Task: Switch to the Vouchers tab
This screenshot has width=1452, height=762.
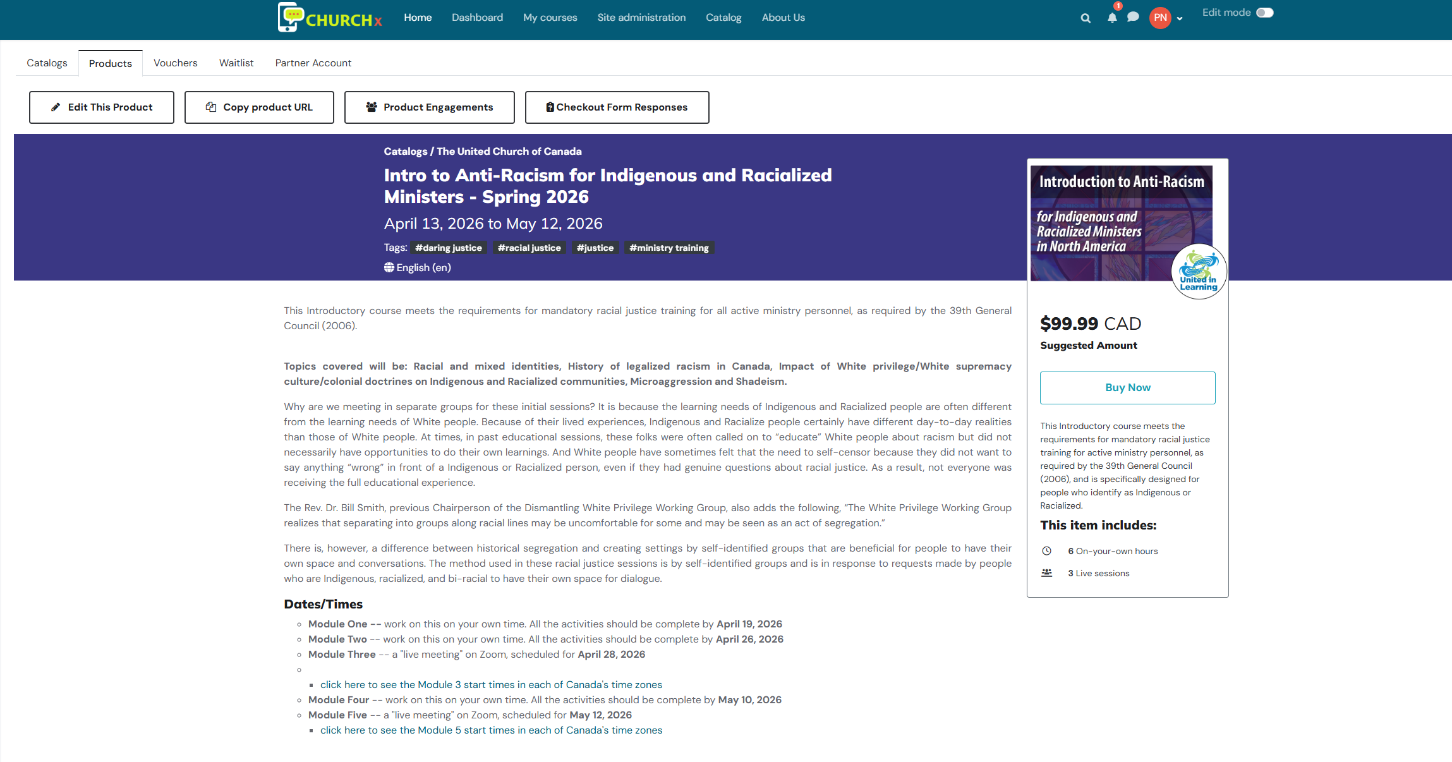Action: point(175,63)
